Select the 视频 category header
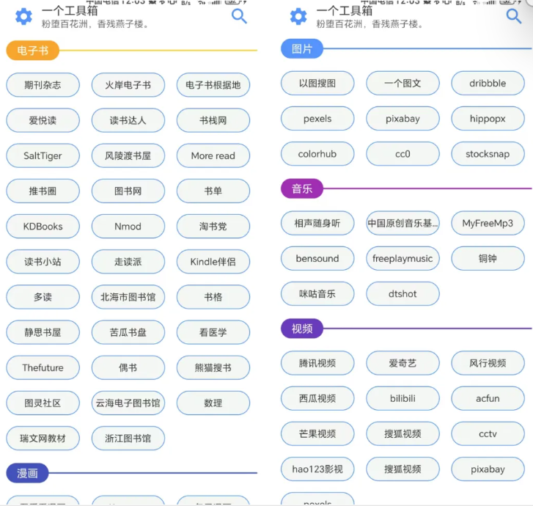 302,329
